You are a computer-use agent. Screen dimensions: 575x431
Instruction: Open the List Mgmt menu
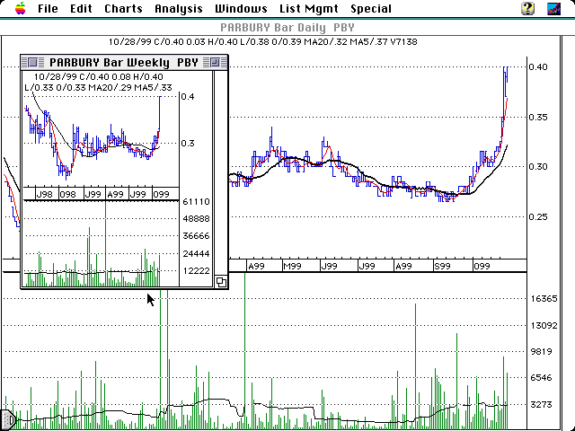(309, 8)
